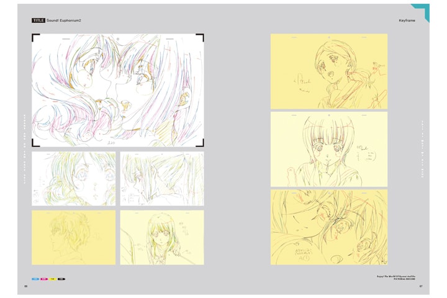
Task: Open the large multicolor two-girls keyframe sketch
Action: pyautogui.click(x=118, y=90)
